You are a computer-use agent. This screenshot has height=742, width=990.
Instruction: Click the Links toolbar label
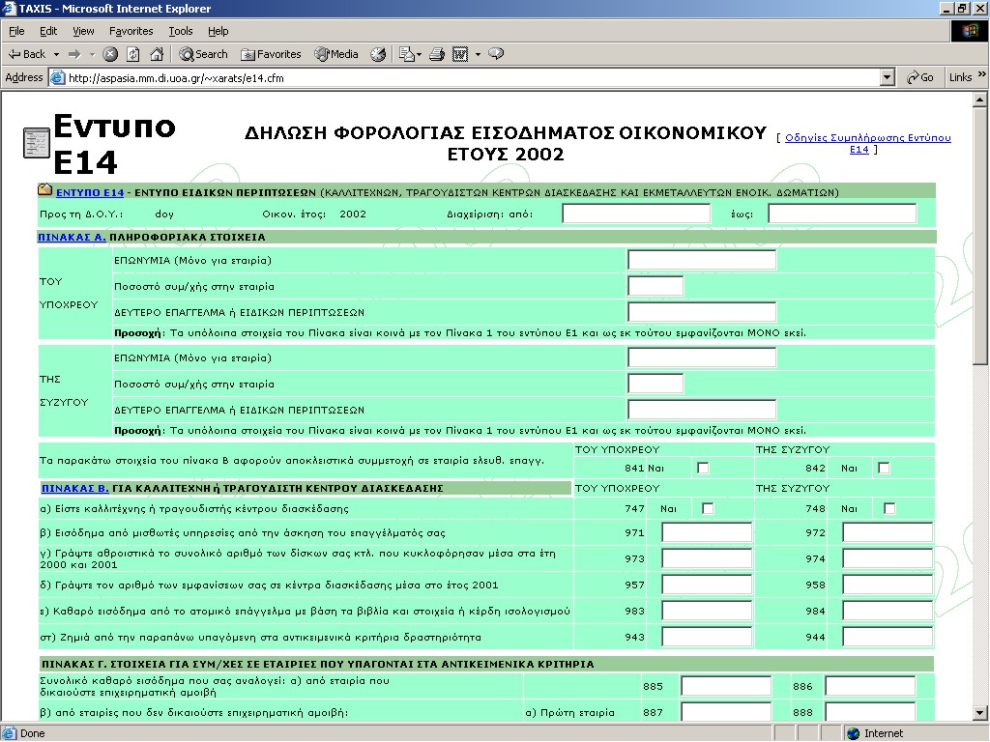960,77
